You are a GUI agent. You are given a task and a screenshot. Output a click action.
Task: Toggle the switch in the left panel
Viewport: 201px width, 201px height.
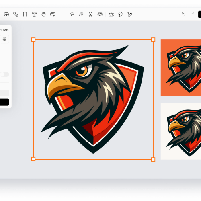click(4, 74)
